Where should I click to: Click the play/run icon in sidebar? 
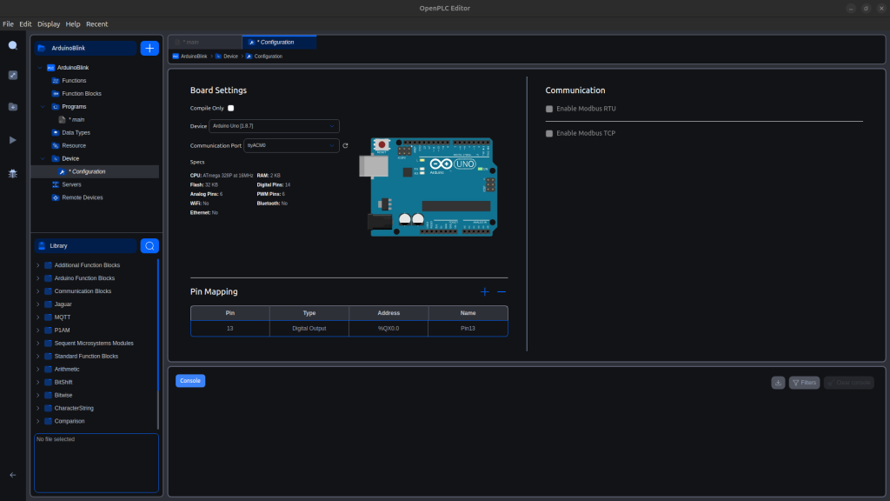12,140
